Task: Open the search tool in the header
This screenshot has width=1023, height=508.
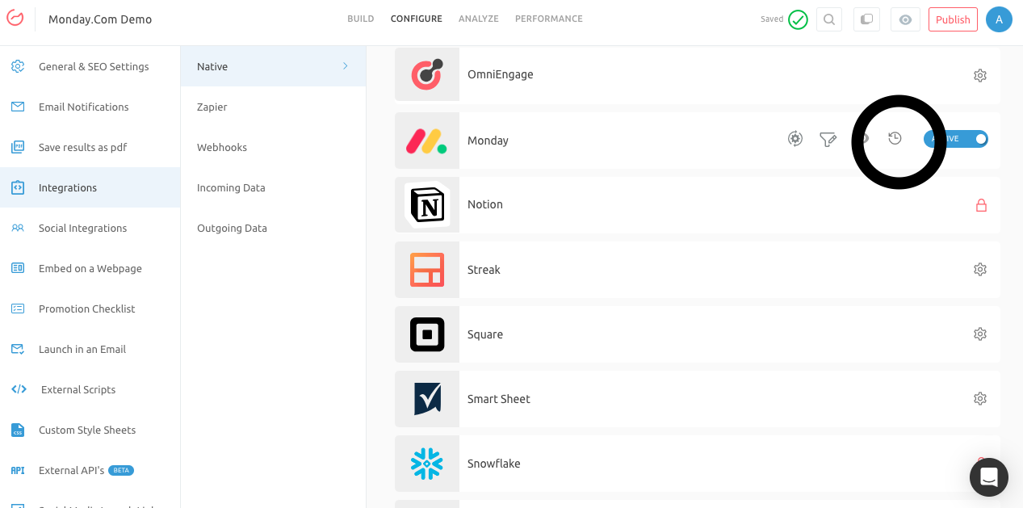Action: pos(829,19)
